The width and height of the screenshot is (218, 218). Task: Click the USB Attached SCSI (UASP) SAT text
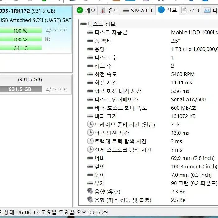pos(36,20)
